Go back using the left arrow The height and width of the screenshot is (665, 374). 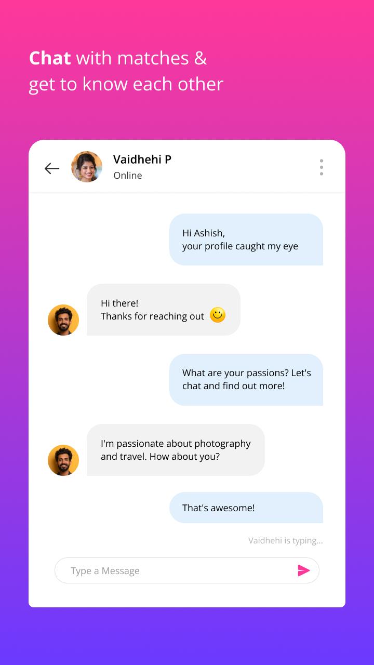click(x=52, y=168)
